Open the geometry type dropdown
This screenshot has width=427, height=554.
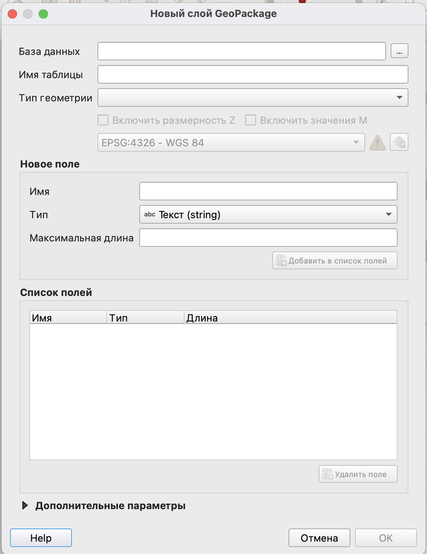253,97
